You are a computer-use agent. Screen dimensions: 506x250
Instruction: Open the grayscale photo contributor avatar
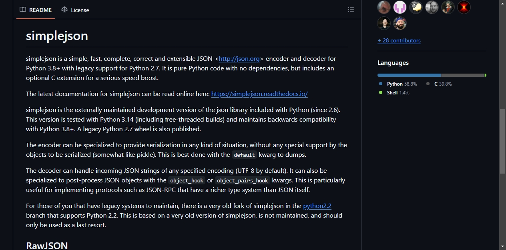coord(432,7)
